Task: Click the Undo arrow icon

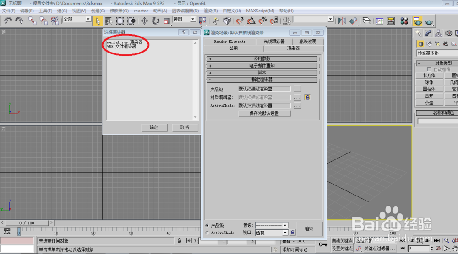Action: (8, 21)
